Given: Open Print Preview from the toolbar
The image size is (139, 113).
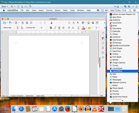Looking at the screenshot, I should coord(31,23).
